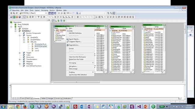This screenshot has width=195, height=109.
Task: Collapse the Sources node
Action: point(19,35)
